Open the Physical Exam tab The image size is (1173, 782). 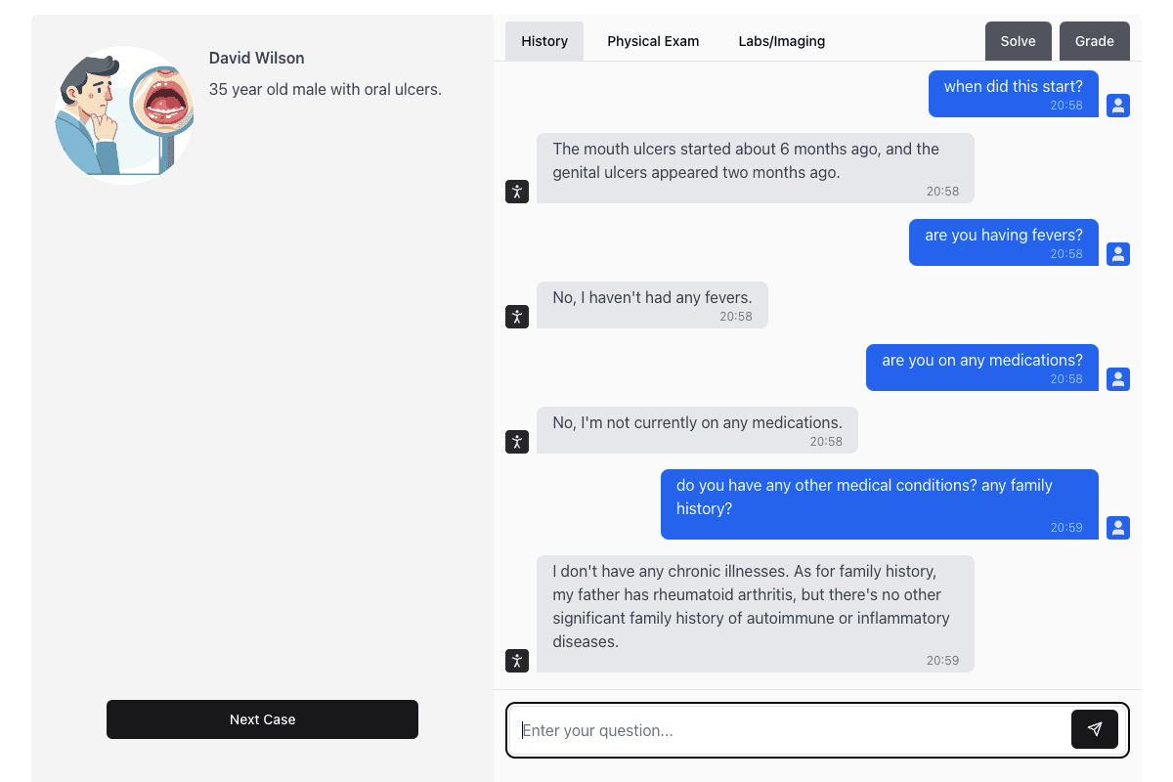click(x=653, y=41)
